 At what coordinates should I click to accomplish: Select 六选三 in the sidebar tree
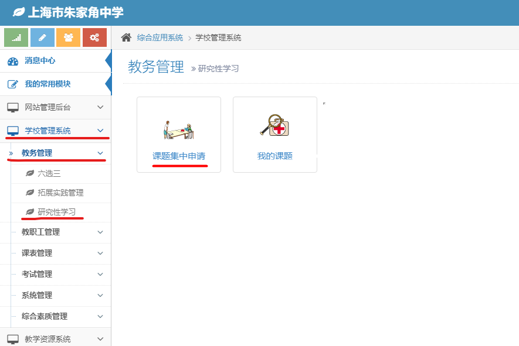[x=49, y=174]
